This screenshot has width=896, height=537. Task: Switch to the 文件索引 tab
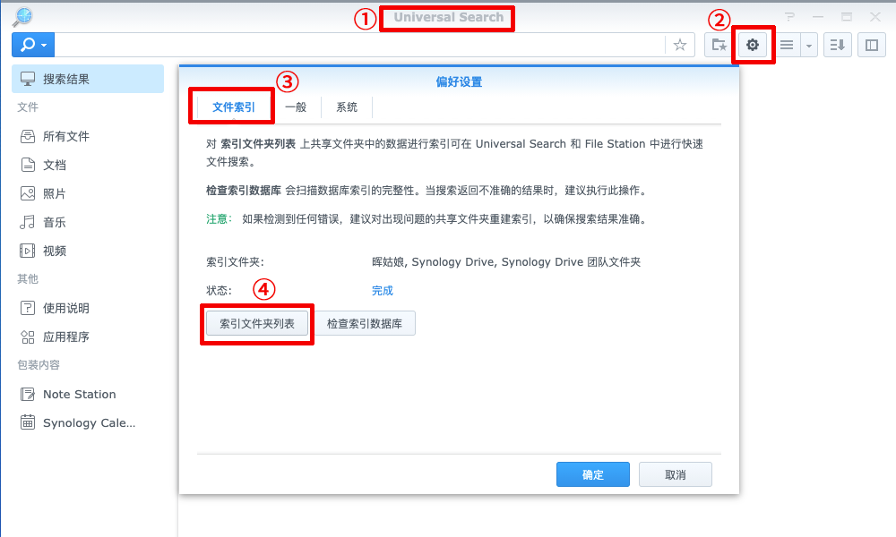[x=233, y=107]
